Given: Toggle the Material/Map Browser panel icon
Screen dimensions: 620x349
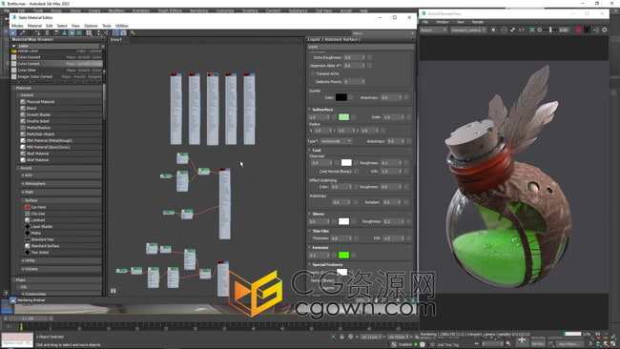Looking at the screenshot, I should (115, 32).
